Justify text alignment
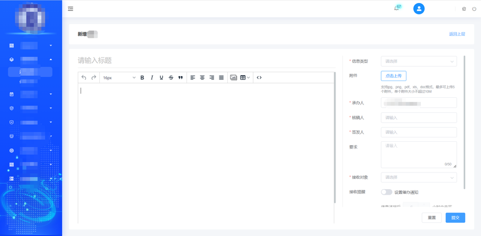481x236 pixels. pyautogui.click(x=221, y=77)
